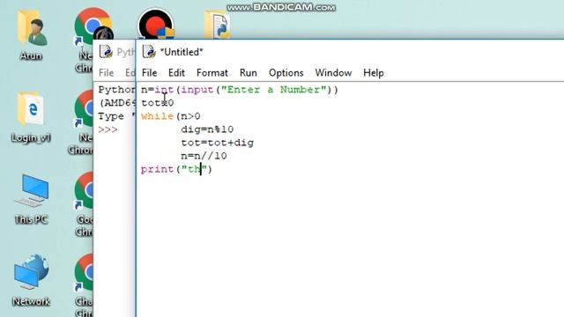Open the Edit menu in Untitled editor

(176, 73)
